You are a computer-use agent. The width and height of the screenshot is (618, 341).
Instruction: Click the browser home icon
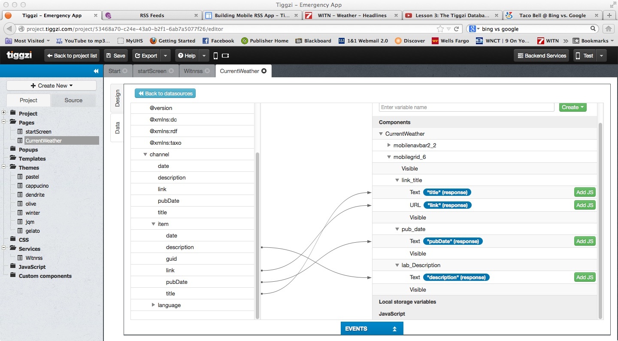pyautogui.click(x=608, y=29)
